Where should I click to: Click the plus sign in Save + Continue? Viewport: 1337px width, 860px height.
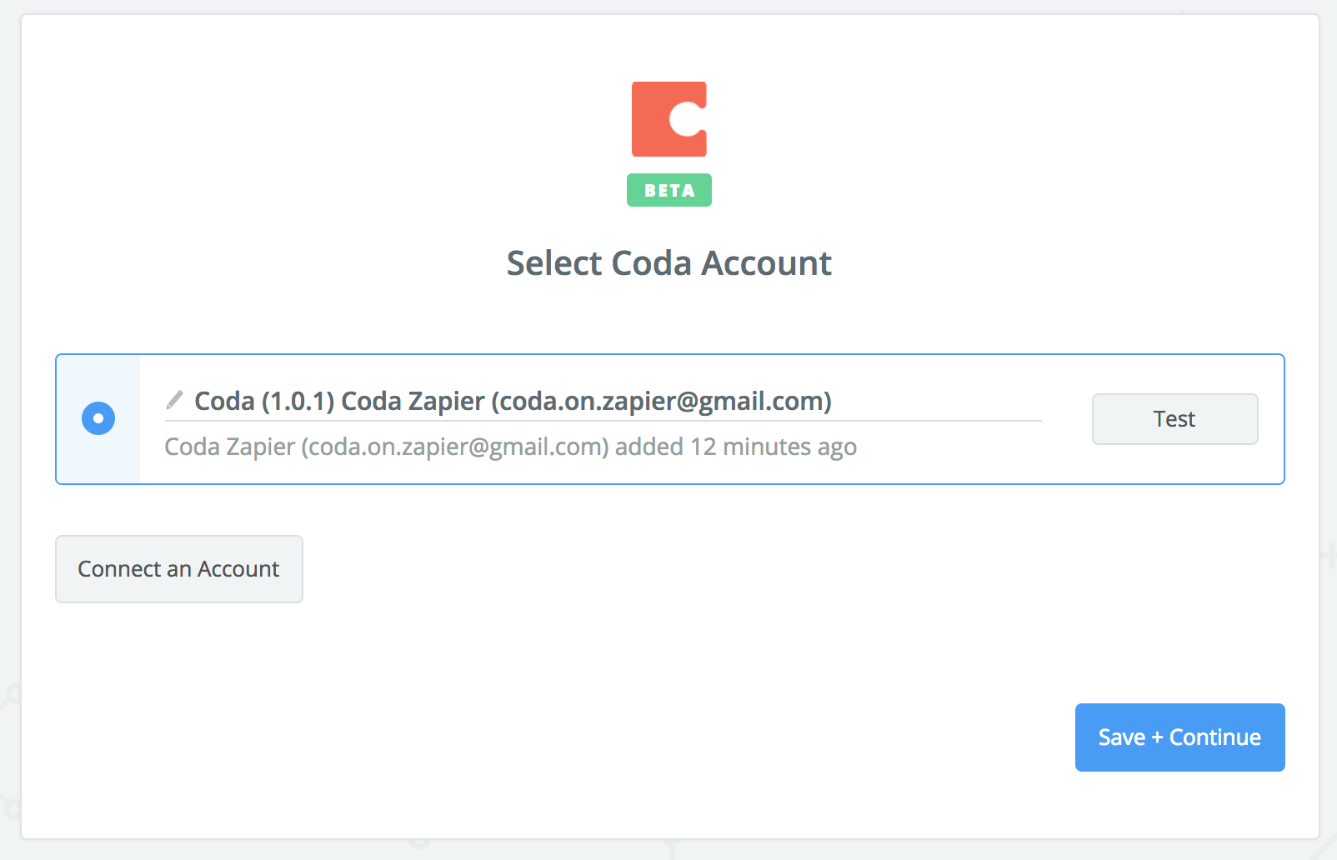coord(1157,737)
